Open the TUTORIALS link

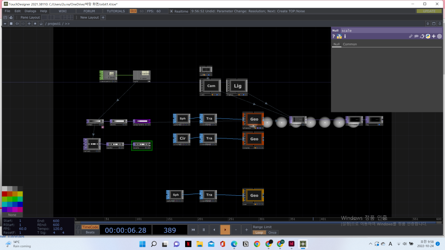[x=116, y=11]
